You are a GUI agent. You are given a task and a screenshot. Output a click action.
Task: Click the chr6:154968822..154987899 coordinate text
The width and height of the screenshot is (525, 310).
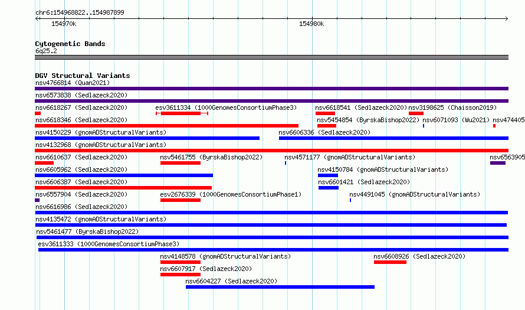[80, 12]
